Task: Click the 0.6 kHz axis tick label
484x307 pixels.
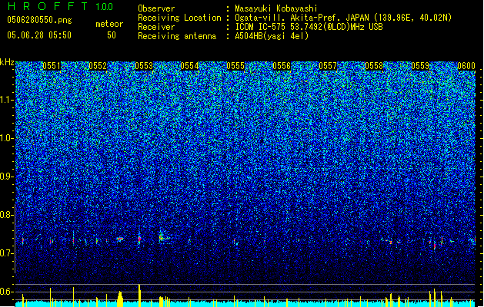Action: [x=6, y=292]
